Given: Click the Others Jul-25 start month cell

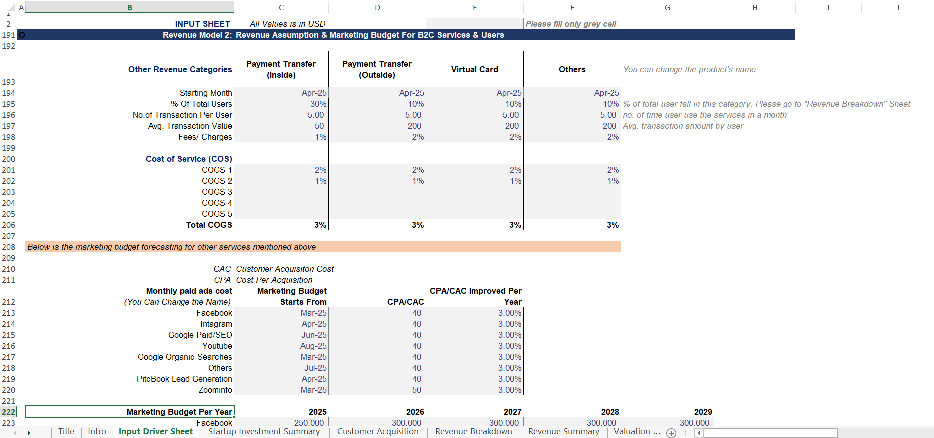Looking at the screenshot, I should (281, 368).
